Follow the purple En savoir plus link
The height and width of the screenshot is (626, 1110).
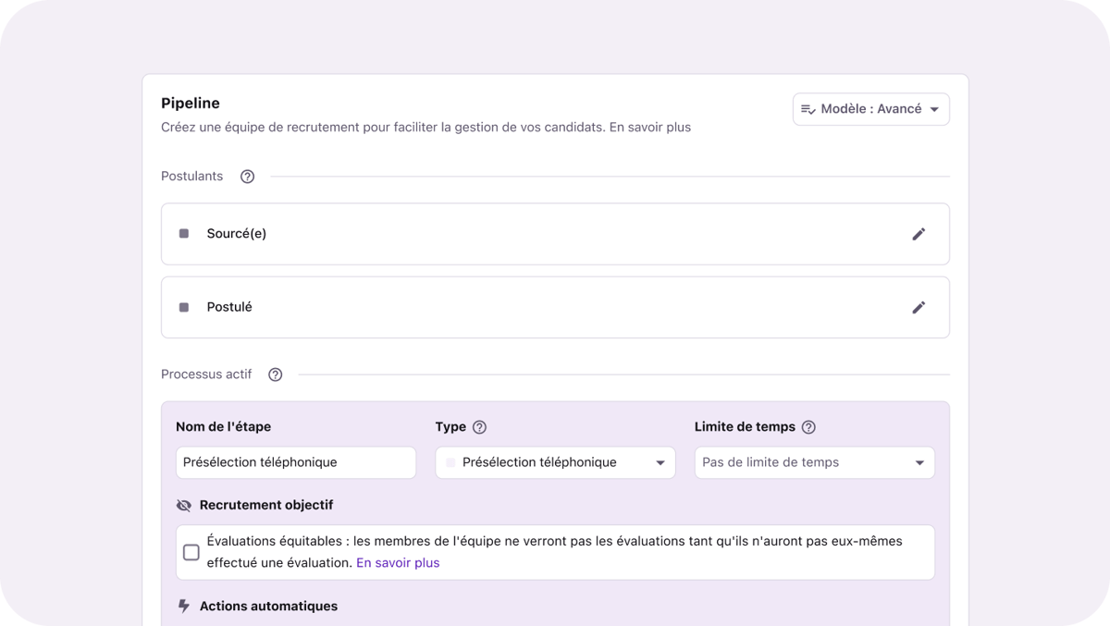[398, 562]
